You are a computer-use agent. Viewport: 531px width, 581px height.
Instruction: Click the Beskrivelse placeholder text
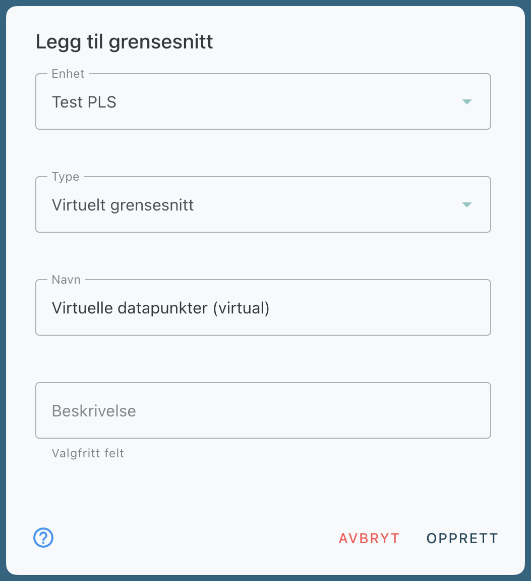click(94, 411)
